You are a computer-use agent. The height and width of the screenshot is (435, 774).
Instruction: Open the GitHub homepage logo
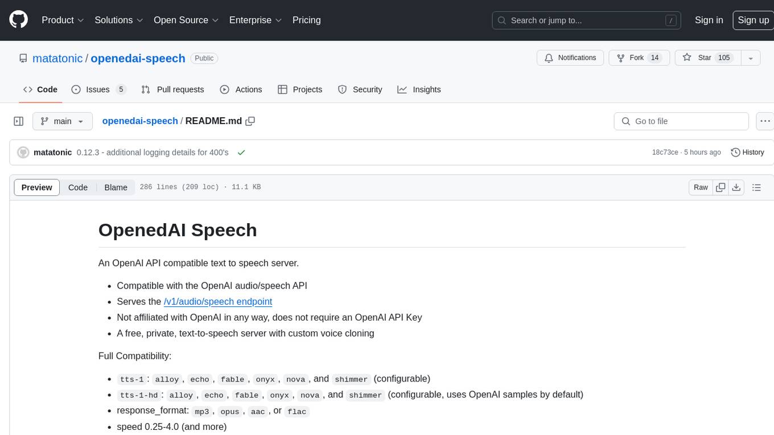pos(18,20)
